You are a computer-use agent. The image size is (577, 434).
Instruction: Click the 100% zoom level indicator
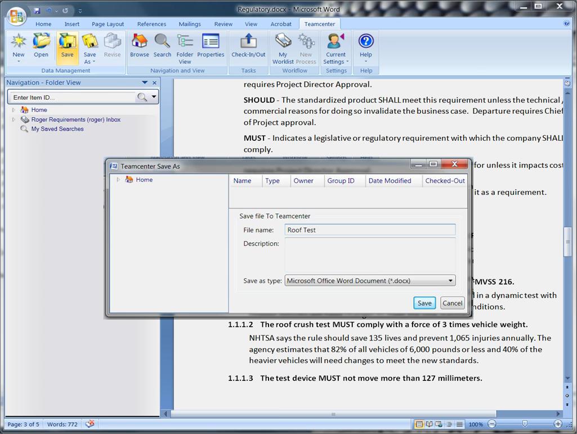476,424
